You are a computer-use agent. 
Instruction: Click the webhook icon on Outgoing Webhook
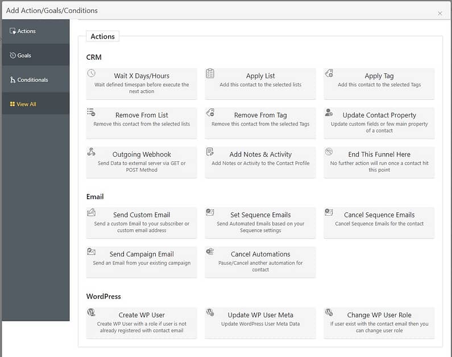point(92,152)
